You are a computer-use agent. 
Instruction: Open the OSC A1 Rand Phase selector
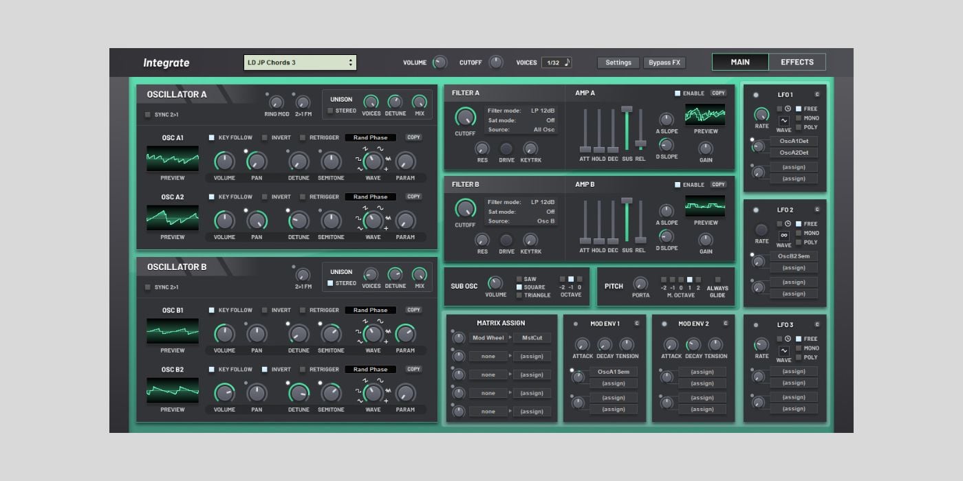tap(370, 137)
